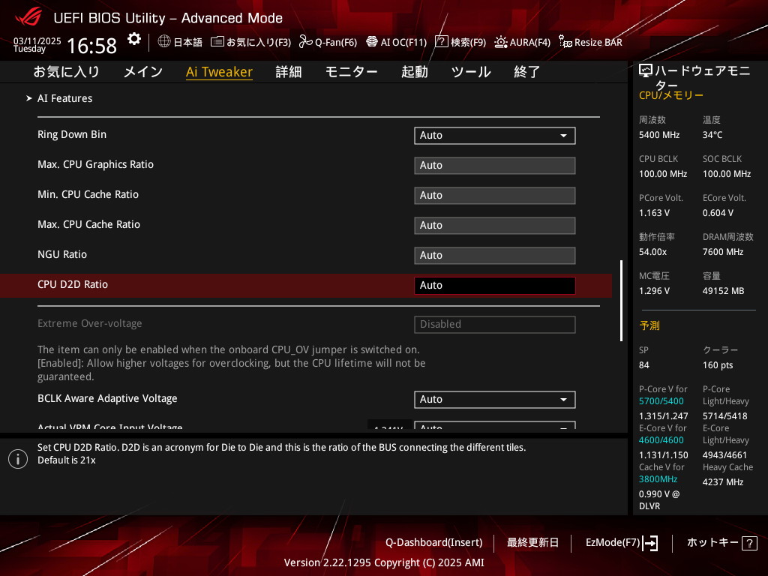Switch to EzMode(F7)

[x=622, y=542]
